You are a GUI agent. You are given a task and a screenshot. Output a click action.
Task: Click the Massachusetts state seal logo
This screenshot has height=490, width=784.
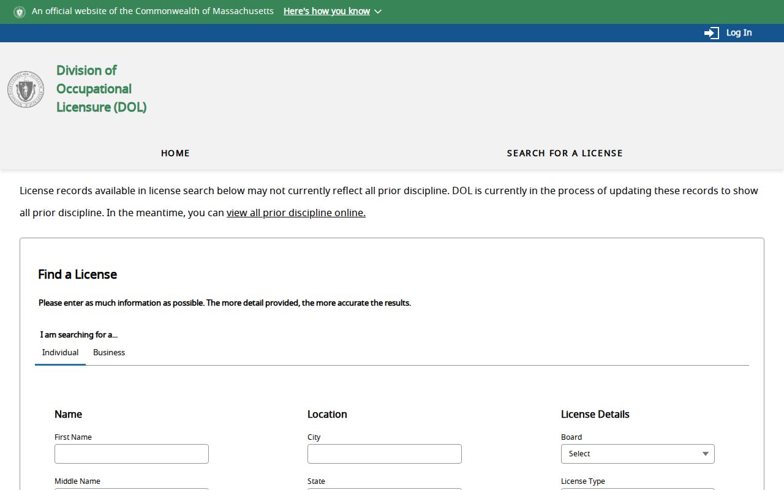[26, 89]
